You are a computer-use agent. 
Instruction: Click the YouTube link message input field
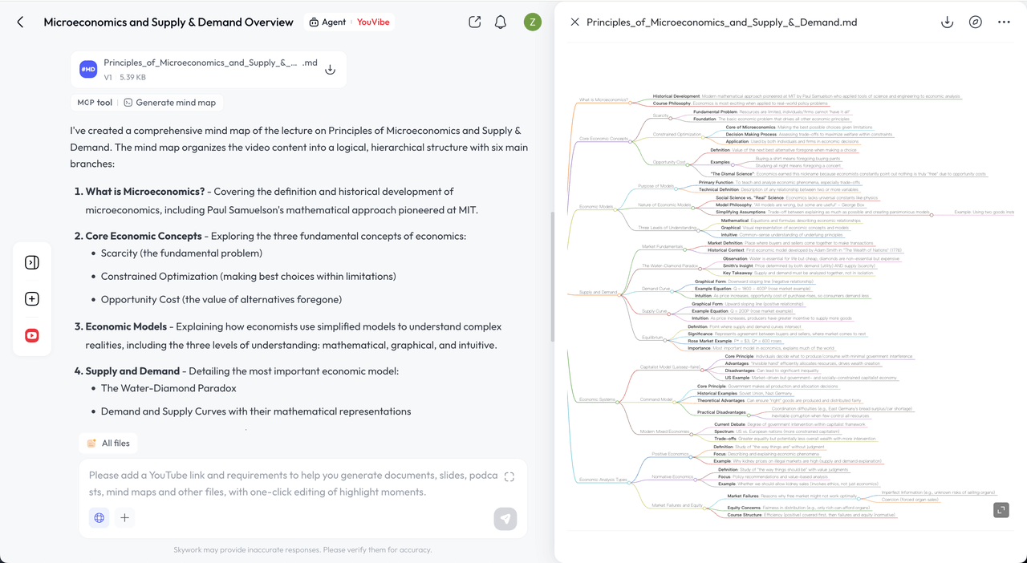[x=293, y=483]
